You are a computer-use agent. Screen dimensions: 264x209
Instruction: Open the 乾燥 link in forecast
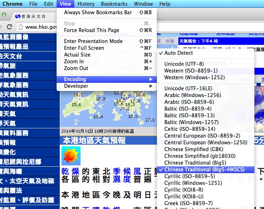(x=70, y=172)
